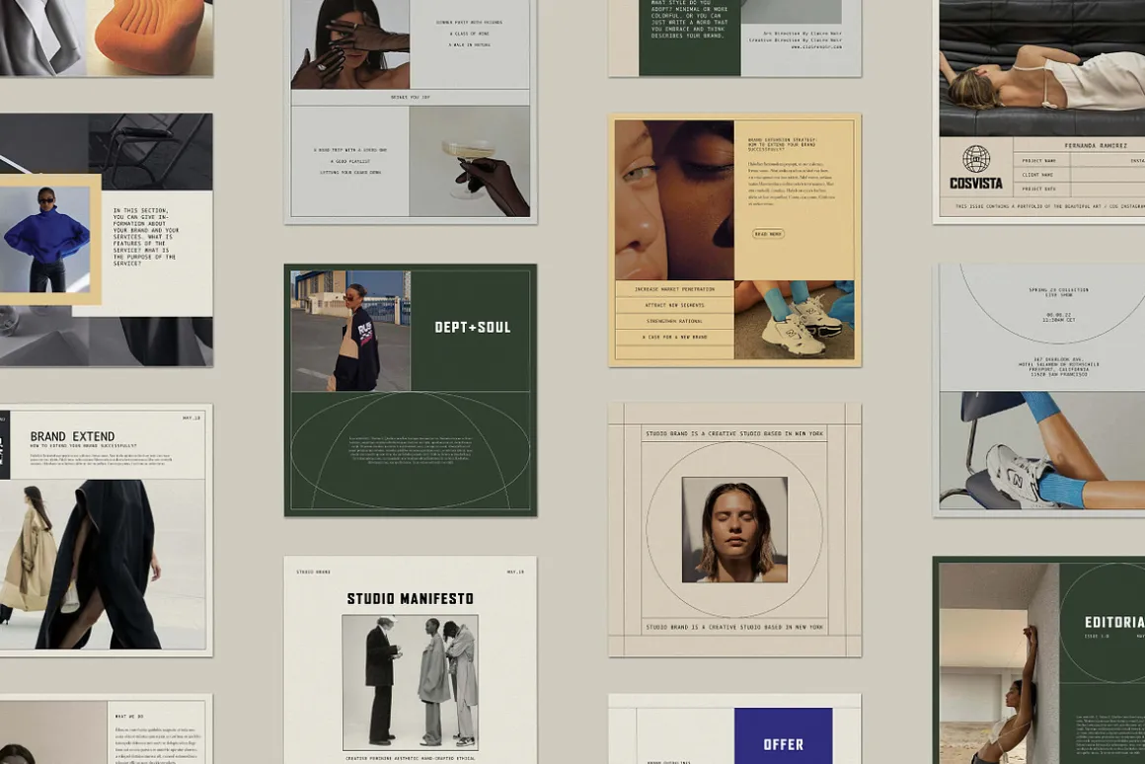
Task: Select the BRAND EXTENSION STRATEGY heading
Action: (782, 144)
